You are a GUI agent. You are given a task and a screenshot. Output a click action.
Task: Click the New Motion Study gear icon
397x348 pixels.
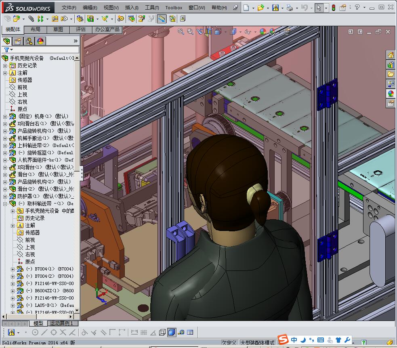[x=121, y=19]
